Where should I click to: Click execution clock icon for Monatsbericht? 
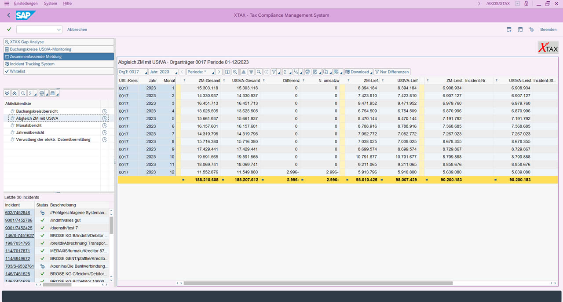[105, 125]
